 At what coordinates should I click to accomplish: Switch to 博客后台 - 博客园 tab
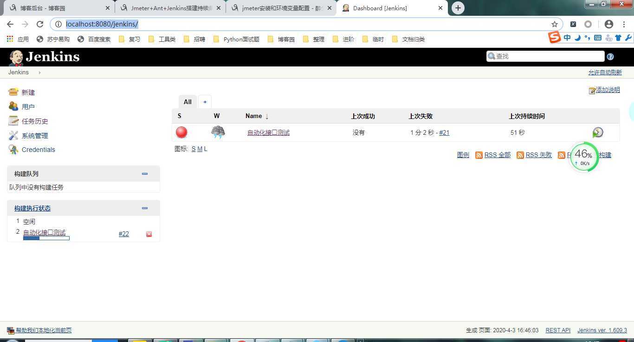pyautogui.click(x=58, y=8)
